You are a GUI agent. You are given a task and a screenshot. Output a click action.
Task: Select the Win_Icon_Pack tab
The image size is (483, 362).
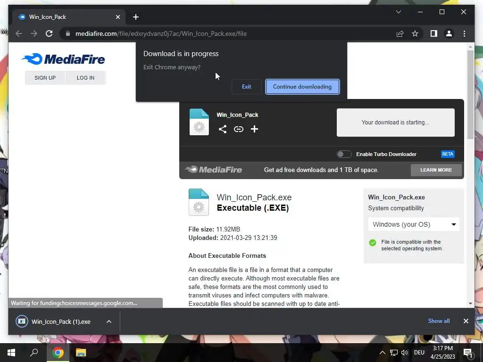(69, 17)
